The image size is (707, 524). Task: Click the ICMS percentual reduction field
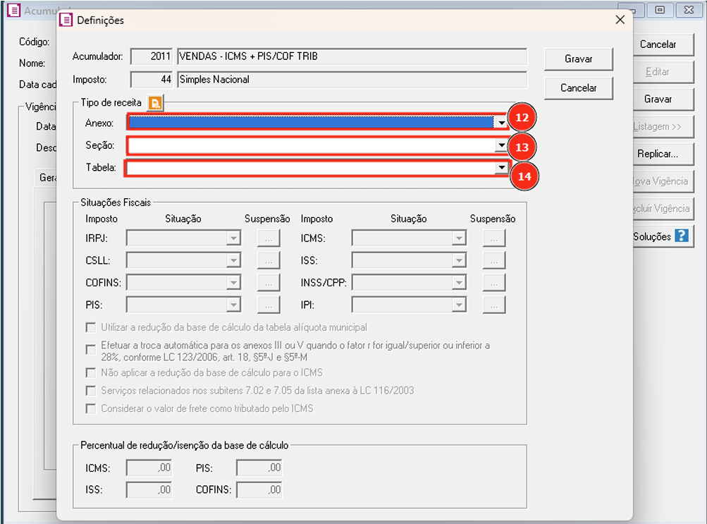[149, 468]
